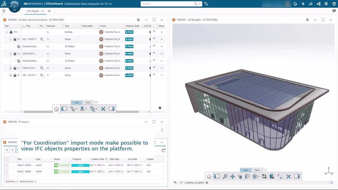
Task: Toggle visibility eye for SSL - ROOF L... row
Action: (x=154, y=75)
